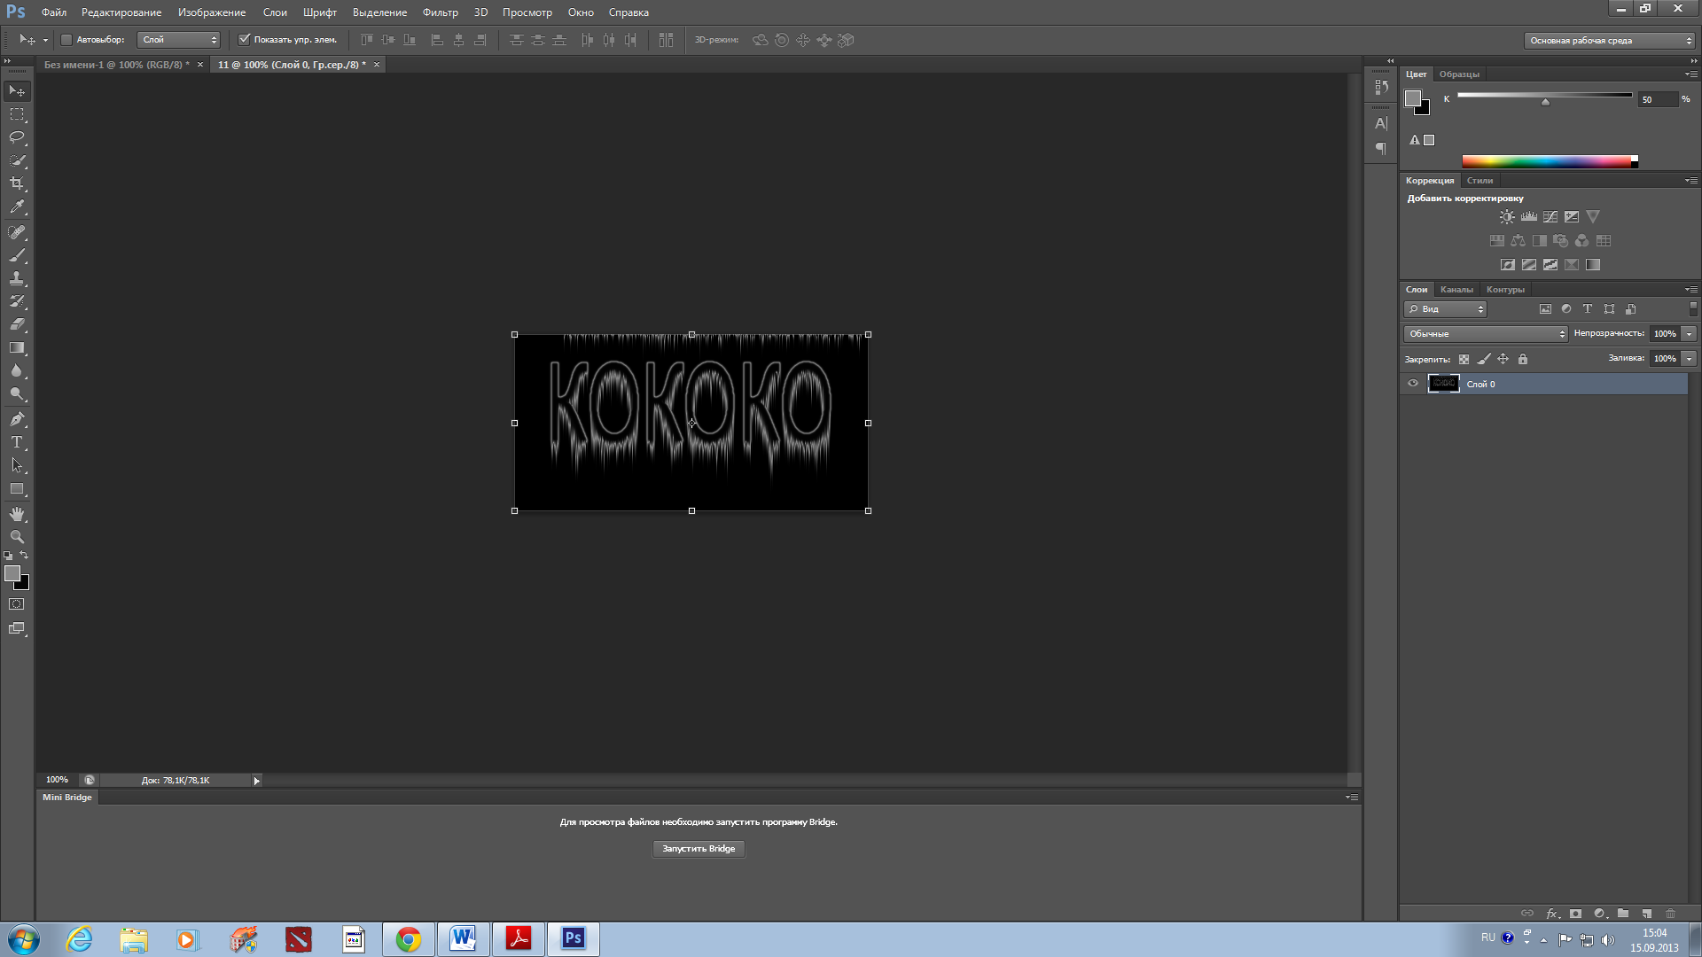Select the Gradient tool
Viewport: 1702px width, 957px height.
[x=17, y=348]
